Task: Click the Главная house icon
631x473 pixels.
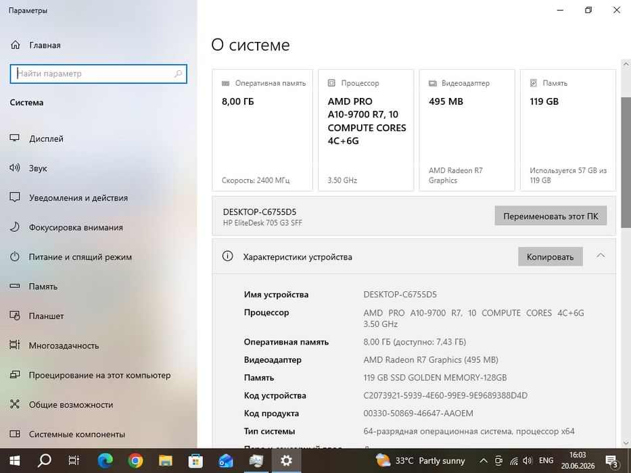Action: coord(15,45)
